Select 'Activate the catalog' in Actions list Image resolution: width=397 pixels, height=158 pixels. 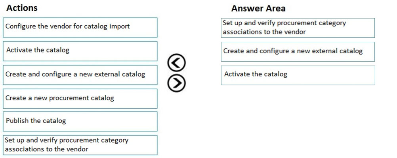tap(80, 51)
